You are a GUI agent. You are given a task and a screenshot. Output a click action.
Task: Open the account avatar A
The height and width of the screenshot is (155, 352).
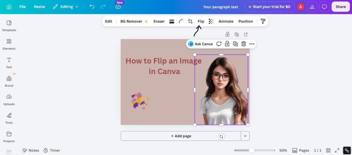tap(300, 7)
